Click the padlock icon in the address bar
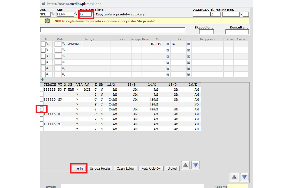 (44, 3)
